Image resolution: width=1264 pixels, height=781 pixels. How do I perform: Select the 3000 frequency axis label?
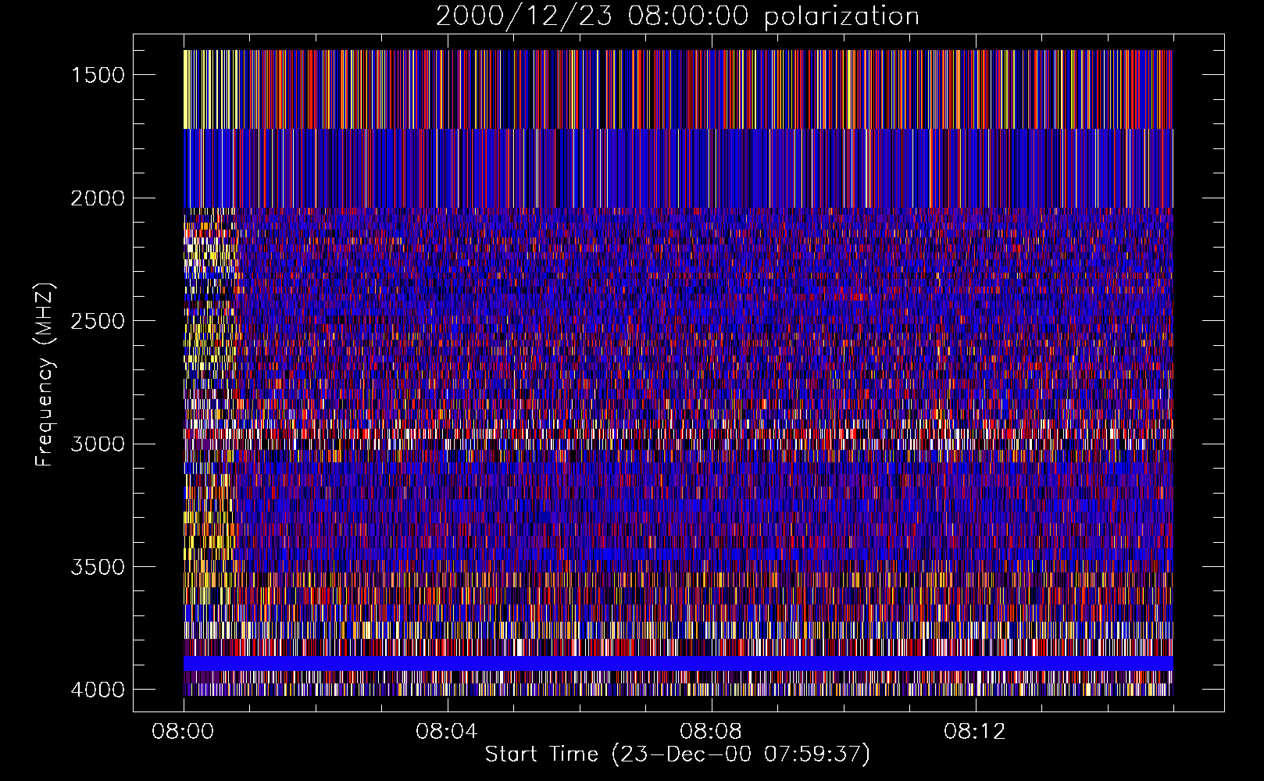coord(98,444)
